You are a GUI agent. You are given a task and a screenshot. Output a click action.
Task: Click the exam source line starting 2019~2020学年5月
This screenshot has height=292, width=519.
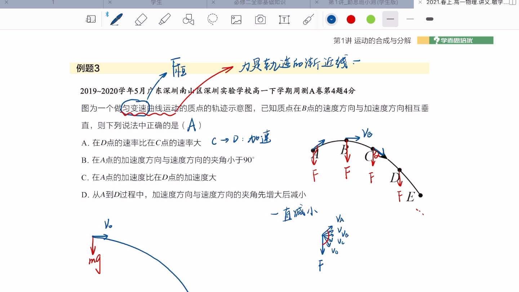(218, 91)
